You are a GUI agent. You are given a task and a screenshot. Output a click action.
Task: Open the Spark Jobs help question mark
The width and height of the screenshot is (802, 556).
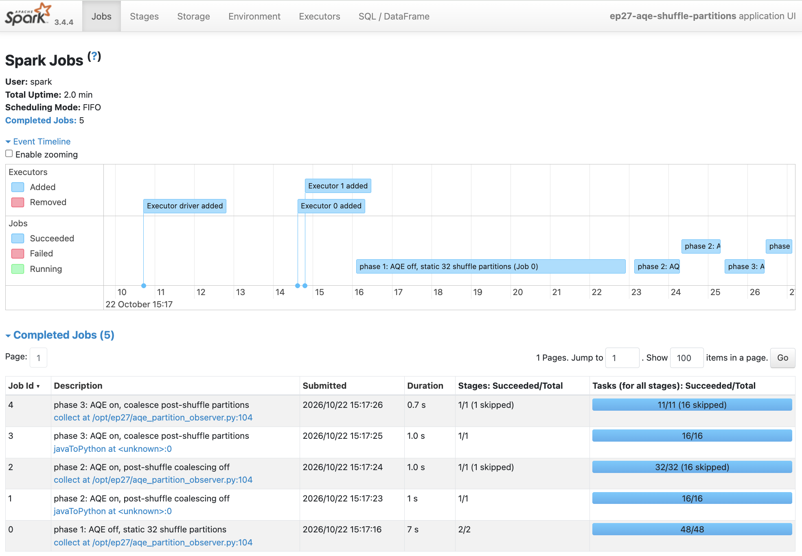pos(94,56)
